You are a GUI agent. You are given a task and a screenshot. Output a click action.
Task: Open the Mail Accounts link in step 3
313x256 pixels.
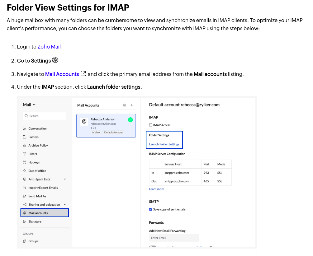point(62,74)
